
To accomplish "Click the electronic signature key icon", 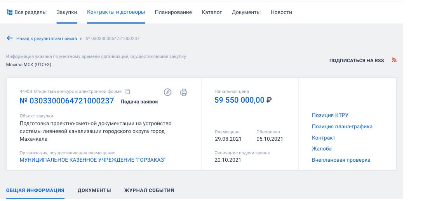I will (167, 92).
